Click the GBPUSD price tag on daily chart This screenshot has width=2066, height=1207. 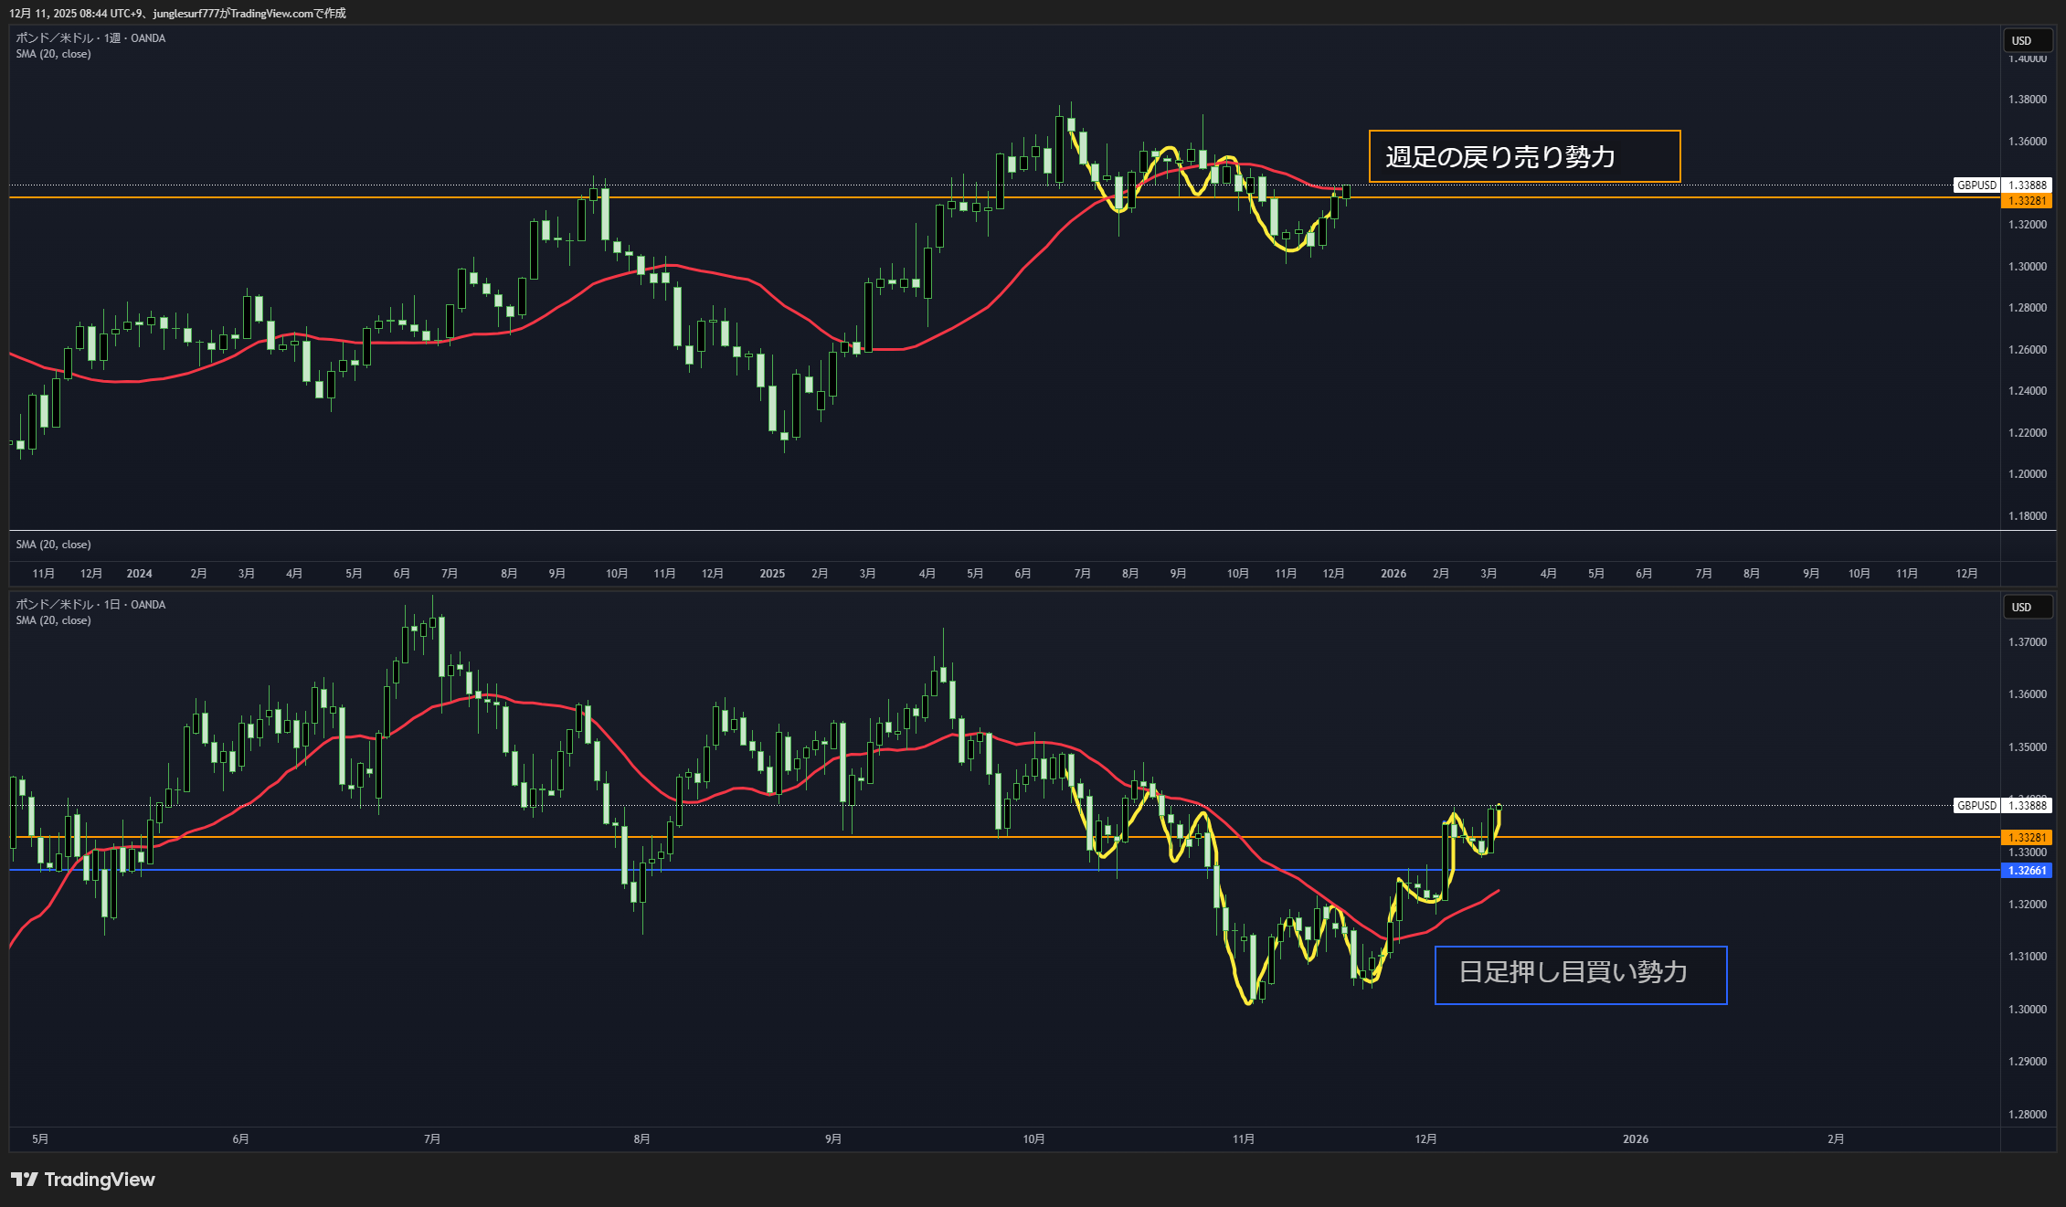point(1976,805)
